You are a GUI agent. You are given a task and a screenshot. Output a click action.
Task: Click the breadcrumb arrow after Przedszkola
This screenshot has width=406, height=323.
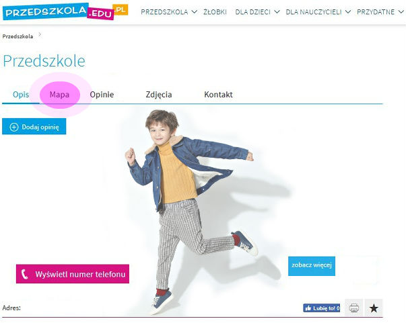point(40,34)
